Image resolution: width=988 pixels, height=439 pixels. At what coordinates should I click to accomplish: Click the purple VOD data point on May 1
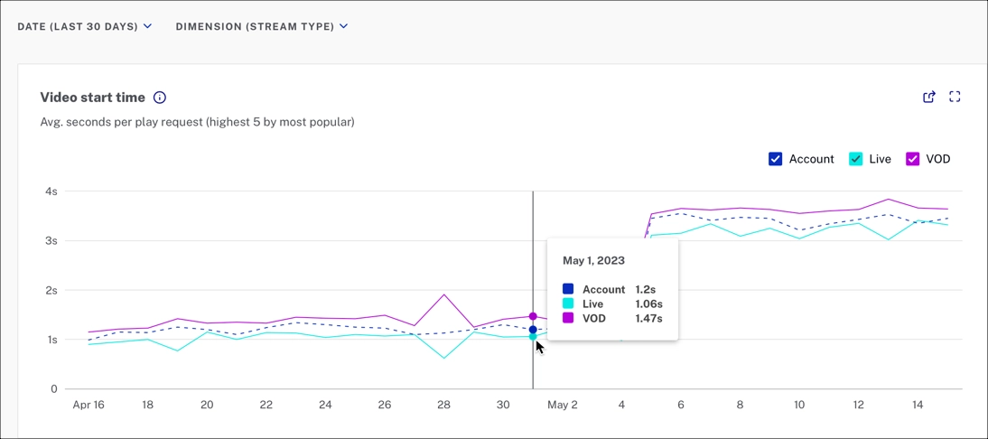coord(533,316)
